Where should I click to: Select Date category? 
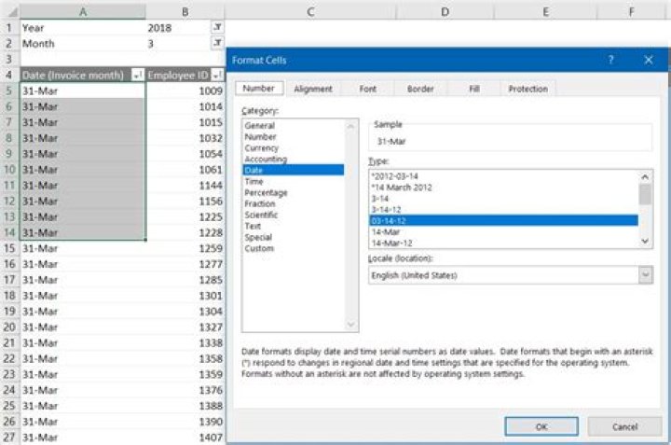tap(294, 170)
